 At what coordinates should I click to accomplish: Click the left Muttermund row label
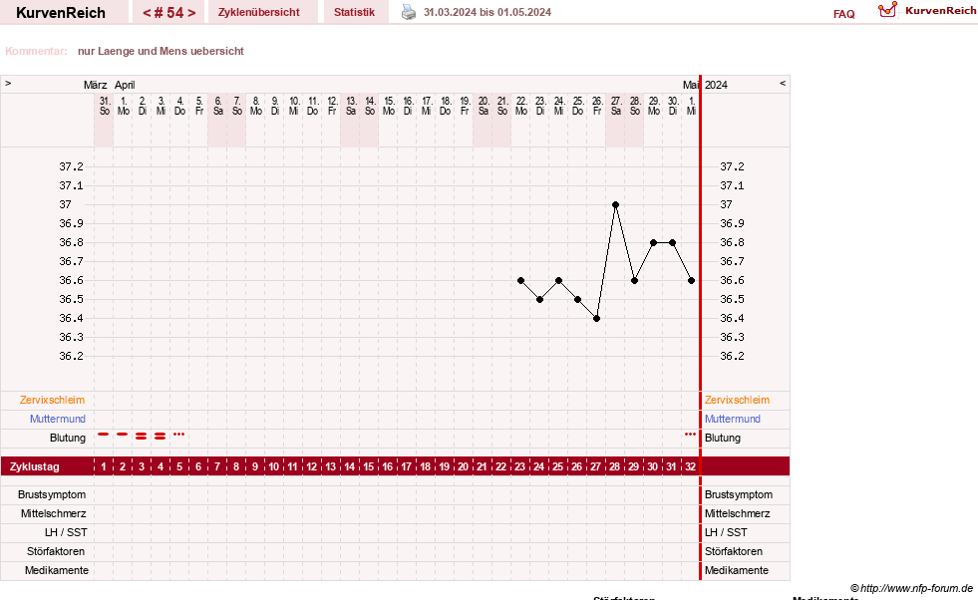coord(58,420)
